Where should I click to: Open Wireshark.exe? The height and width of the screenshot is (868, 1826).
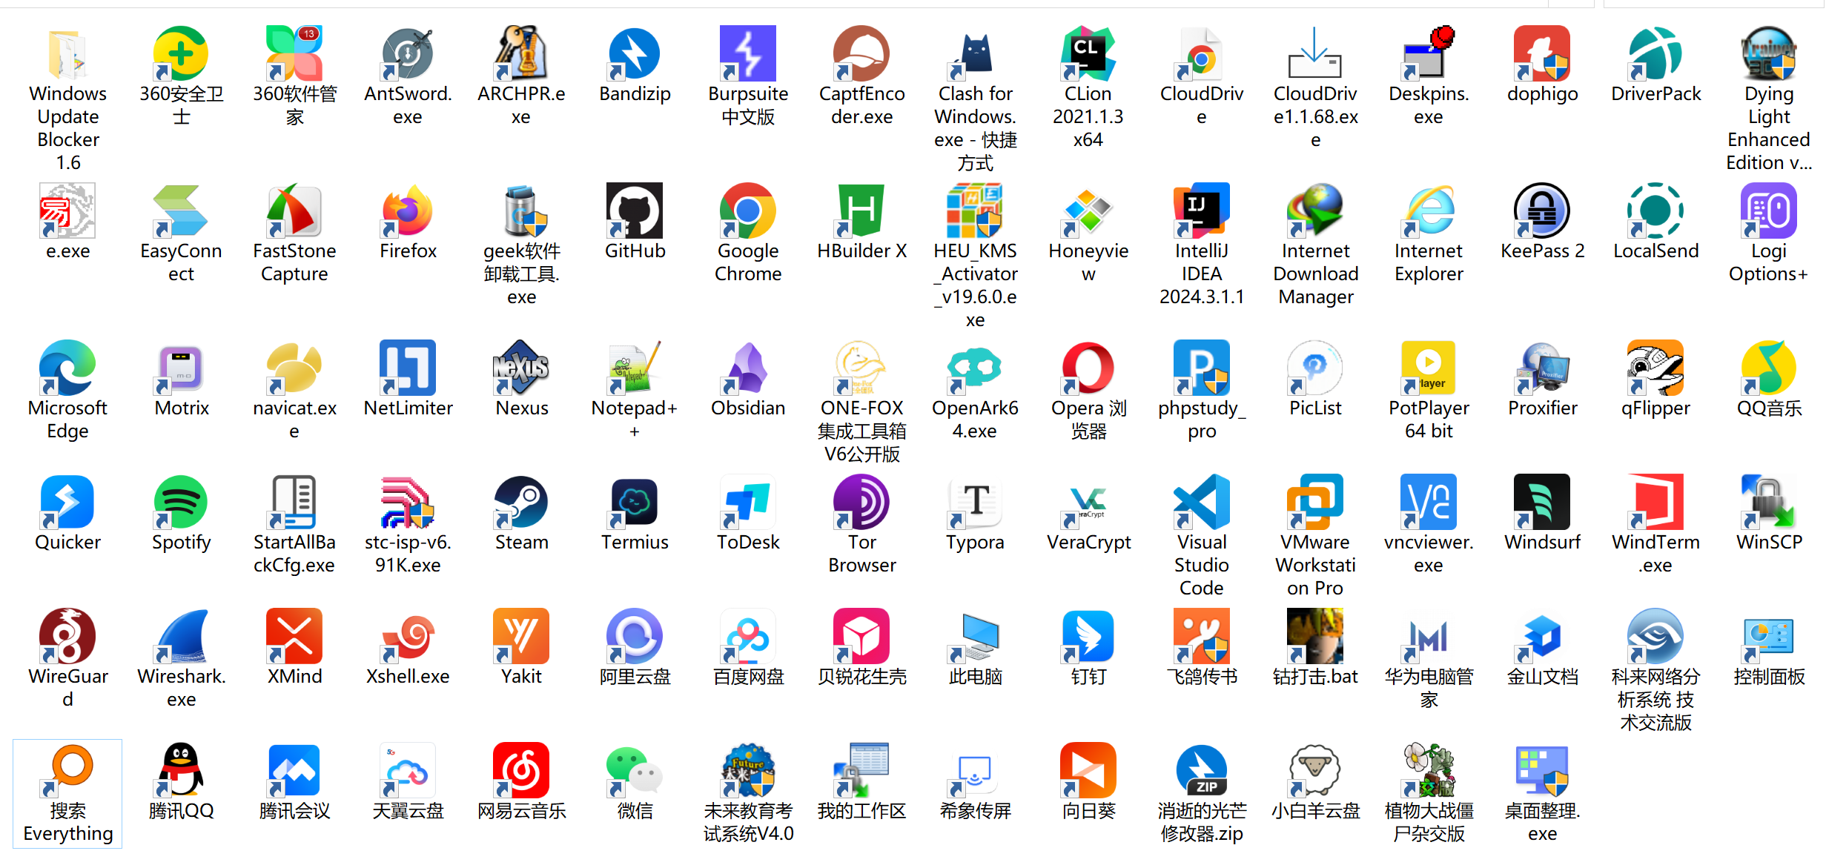tap(181, 636)
